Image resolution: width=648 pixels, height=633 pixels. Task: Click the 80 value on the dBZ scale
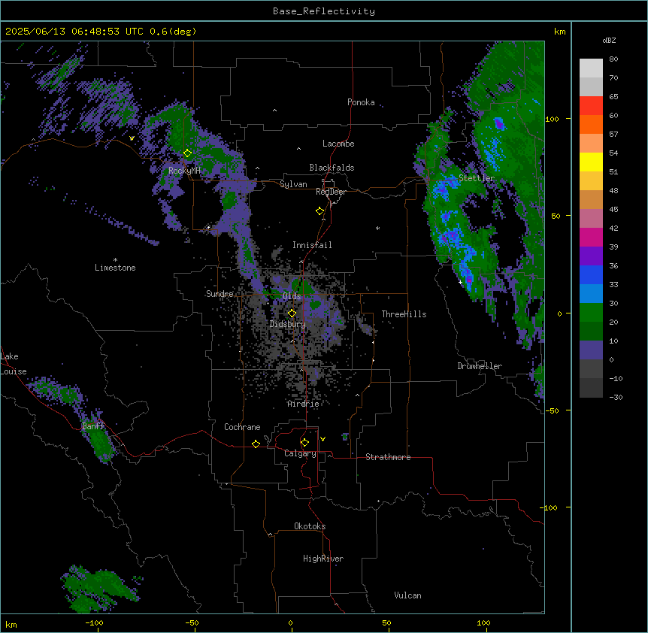click(x=613, y=59)
